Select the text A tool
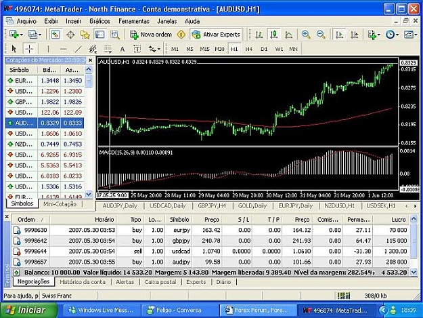The height and width of the screenshot is (318, 423). [123, 49]
